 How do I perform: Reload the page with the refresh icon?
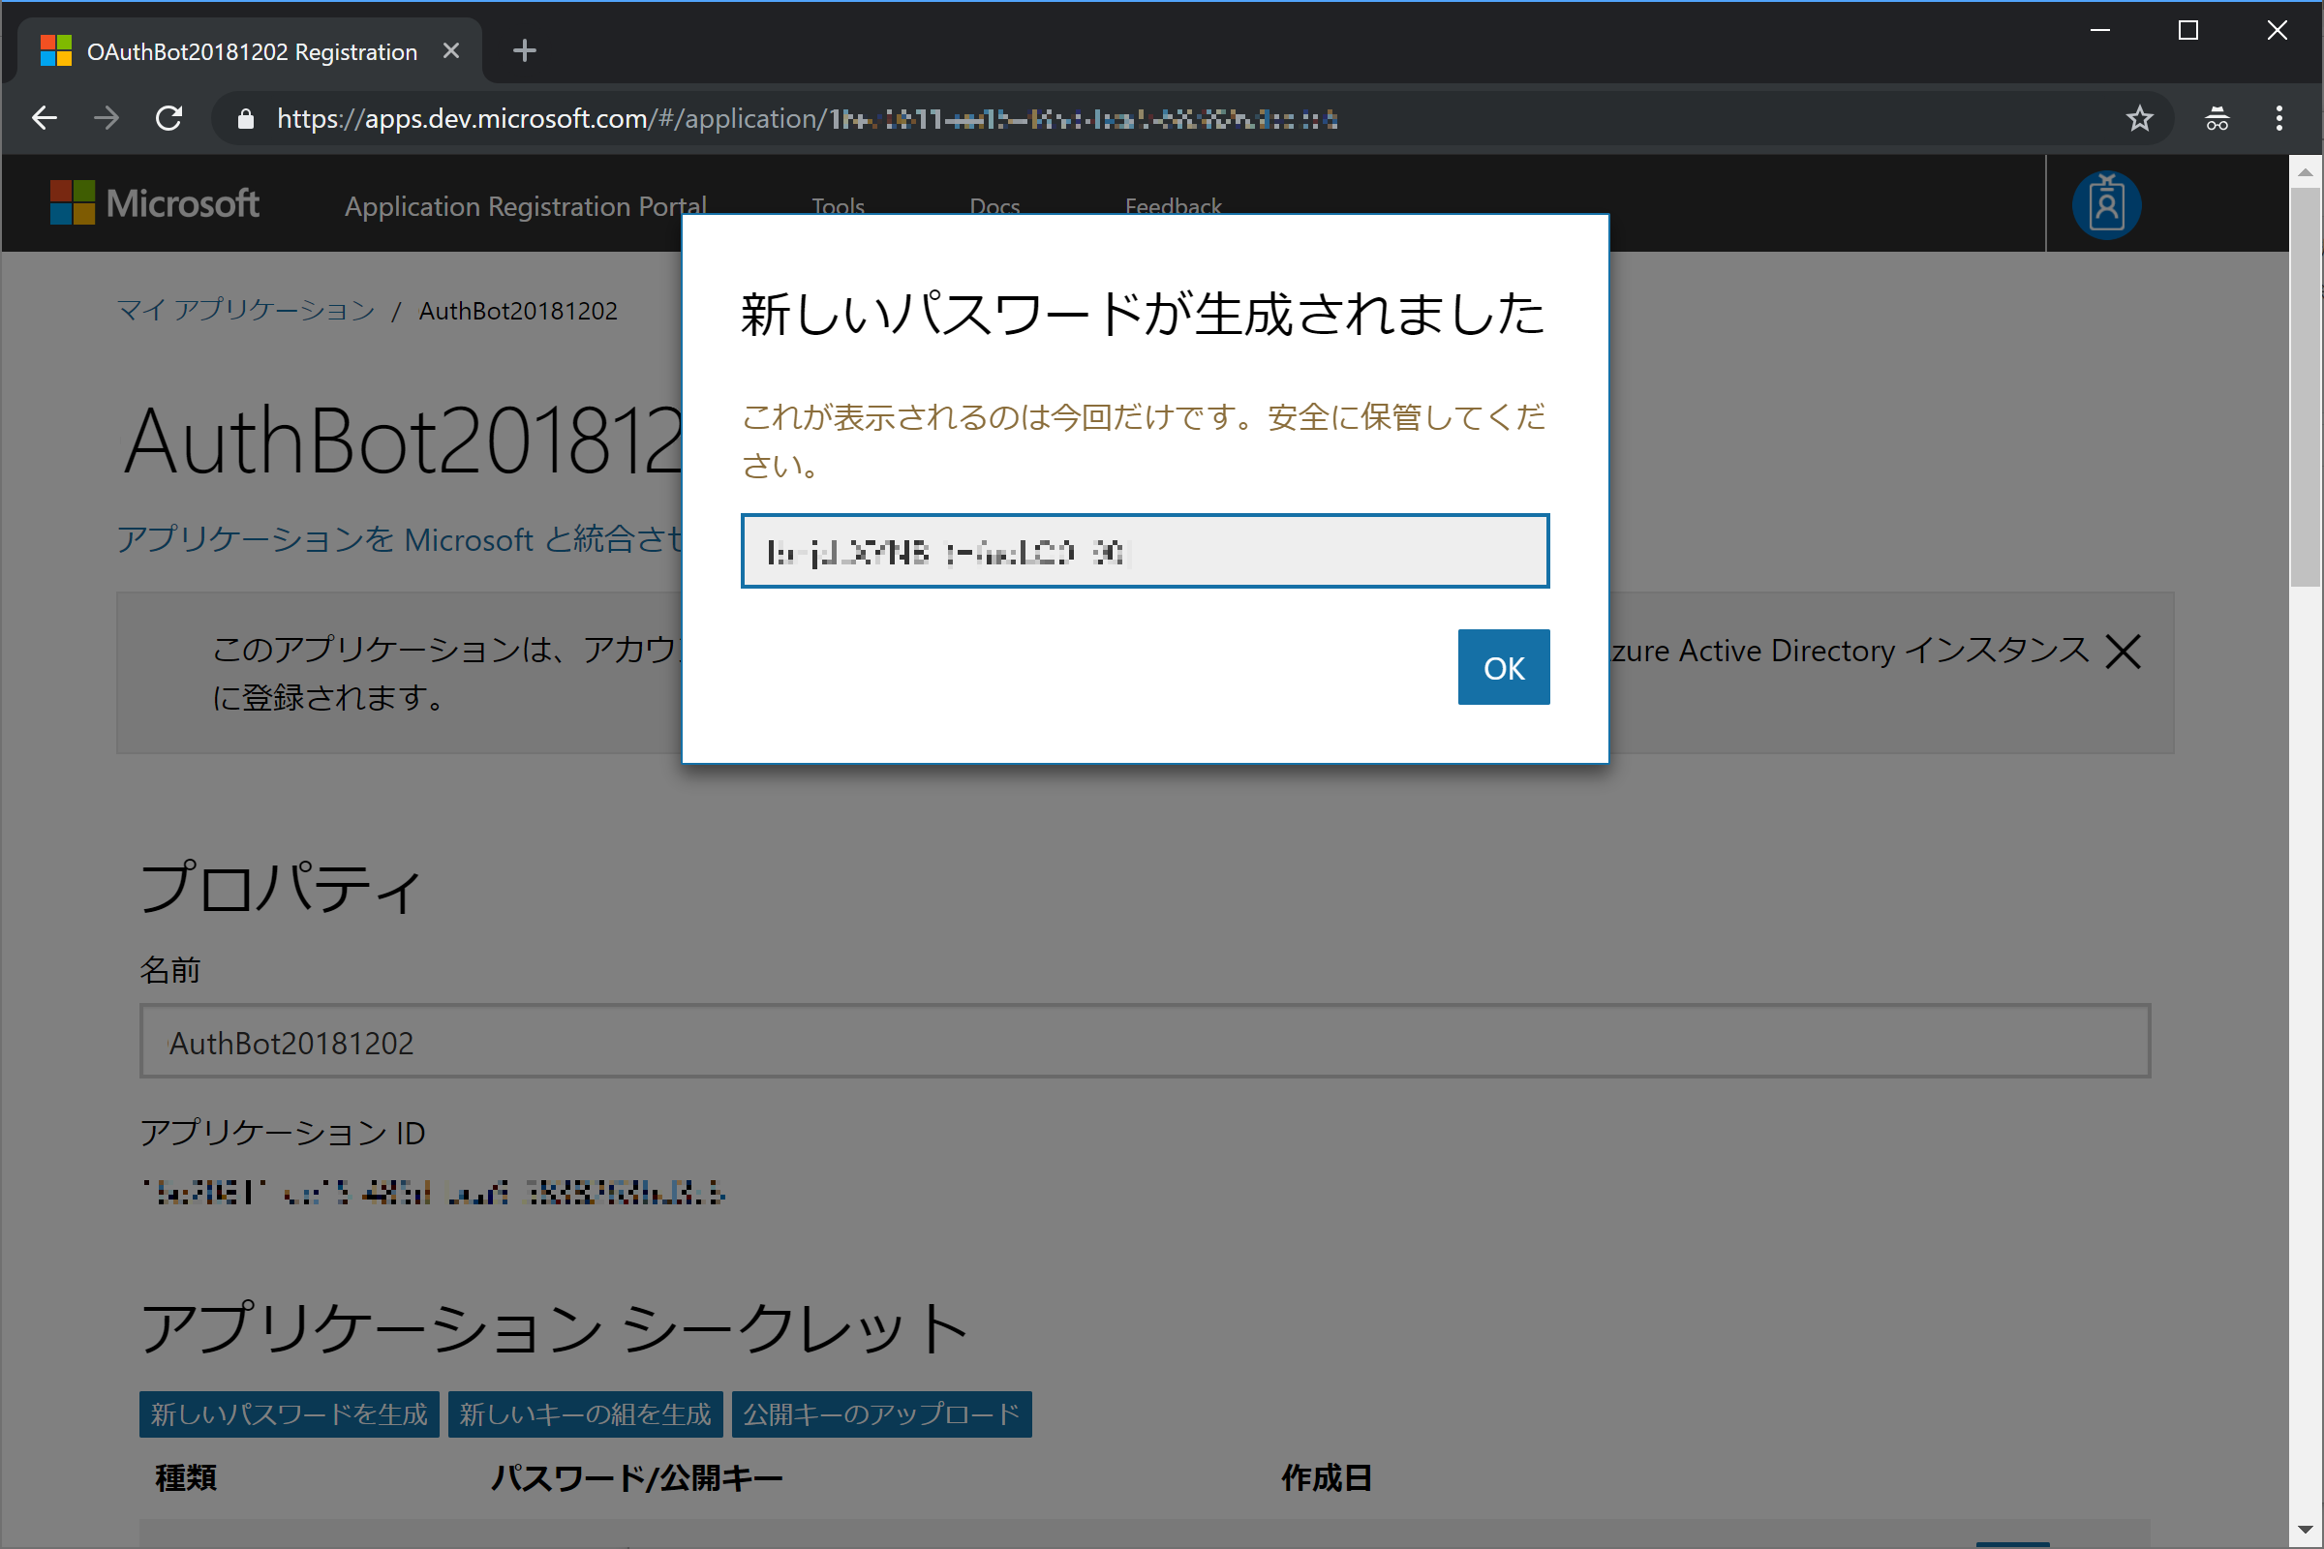pos(168,117)
